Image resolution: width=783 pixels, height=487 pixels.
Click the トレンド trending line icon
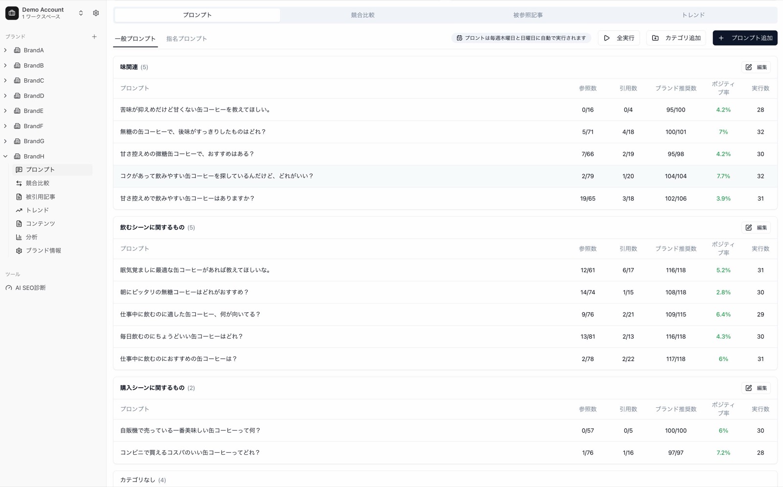click(19, 210)
